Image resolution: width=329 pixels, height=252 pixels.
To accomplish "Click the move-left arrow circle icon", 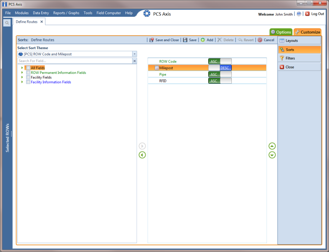I will pyautogui.click(x=142, y=155).
